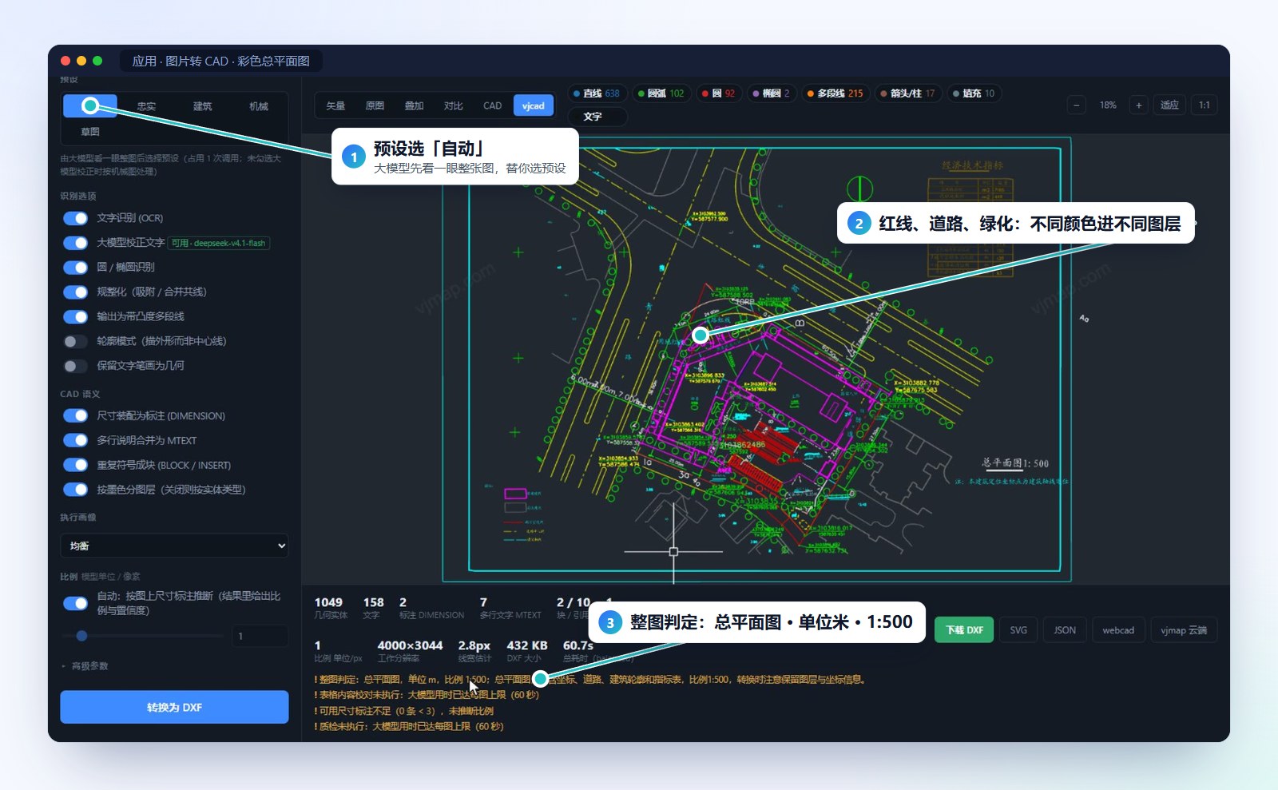Turn off 圆 / 椭圆识别 switch
Image resolution: width=1278 pixels, height=790 pixels.
pos(75,268)
